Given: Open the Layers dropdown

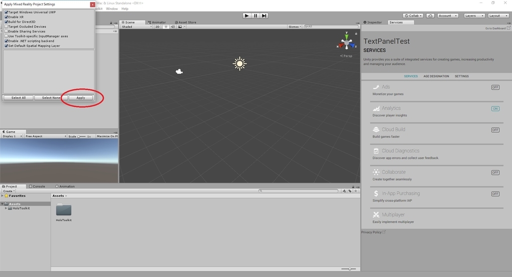Looking at the screenshot, I should 474,15.
